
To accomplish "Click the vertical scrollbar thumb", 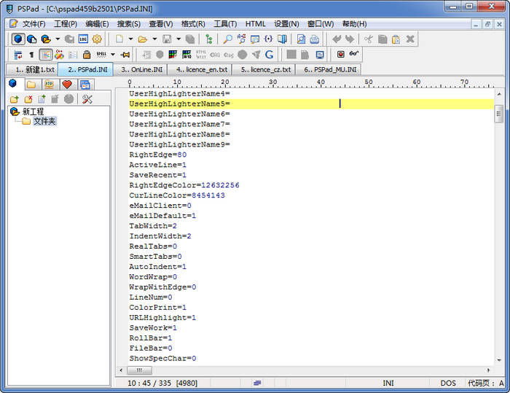I will point(498,114).
